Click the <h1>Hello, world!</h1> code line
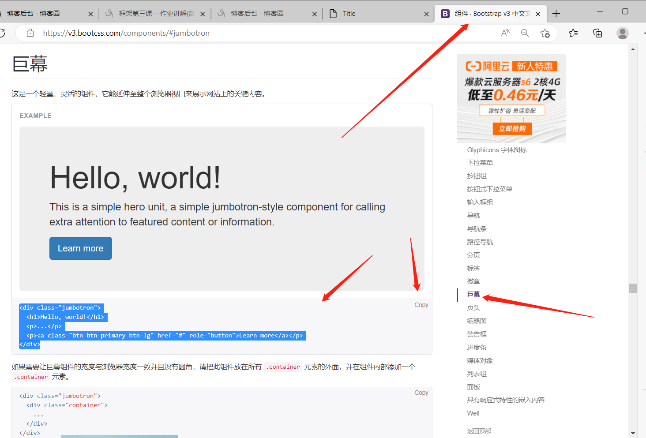This screenshot has height=438, width=646. 65,317
